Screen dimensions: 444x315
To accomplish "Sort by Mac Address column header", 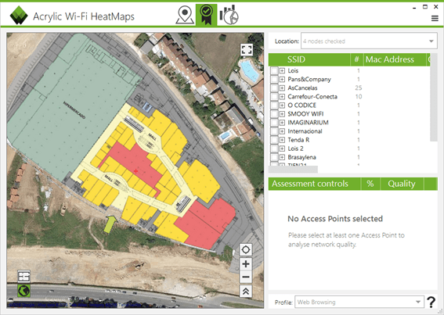I will tap(395, 59).
